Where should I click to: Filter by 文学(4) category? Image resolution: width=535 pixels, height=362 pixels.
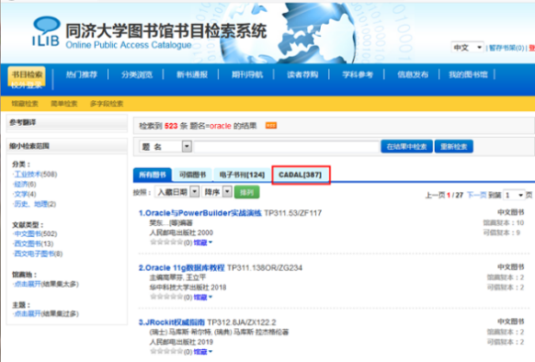pyautogui.click(x=25, y=194)
